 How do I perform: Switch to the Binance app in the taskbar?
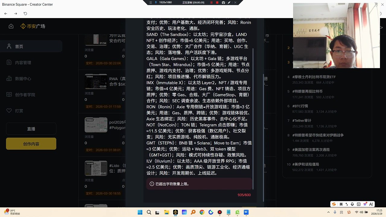[176, 212]
